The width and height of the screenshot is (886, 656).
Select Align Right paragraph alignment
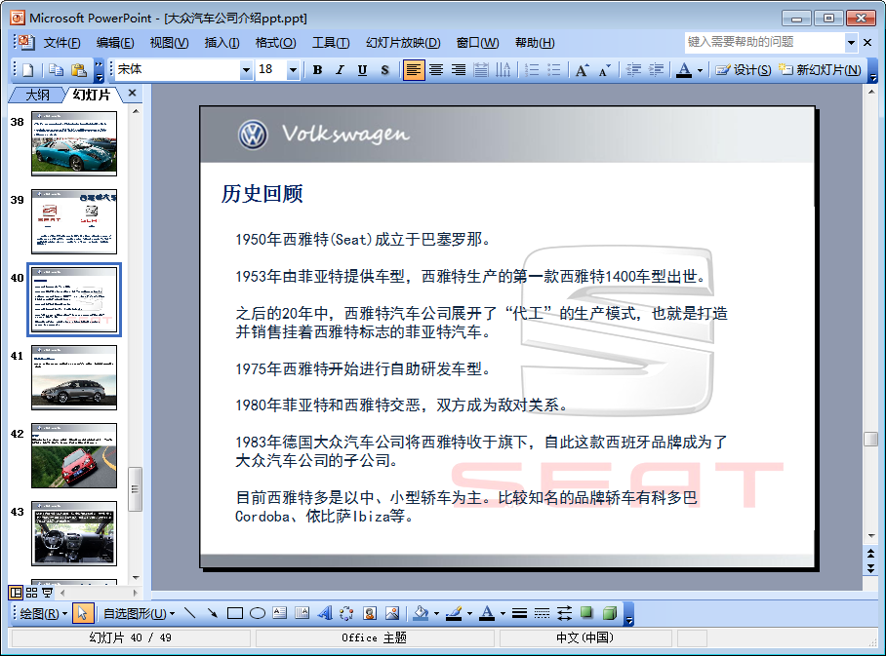click(459, 70)
